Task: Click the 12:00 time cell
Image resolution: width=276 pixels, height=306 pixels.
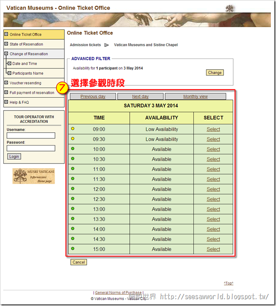Action: (99, 189)
